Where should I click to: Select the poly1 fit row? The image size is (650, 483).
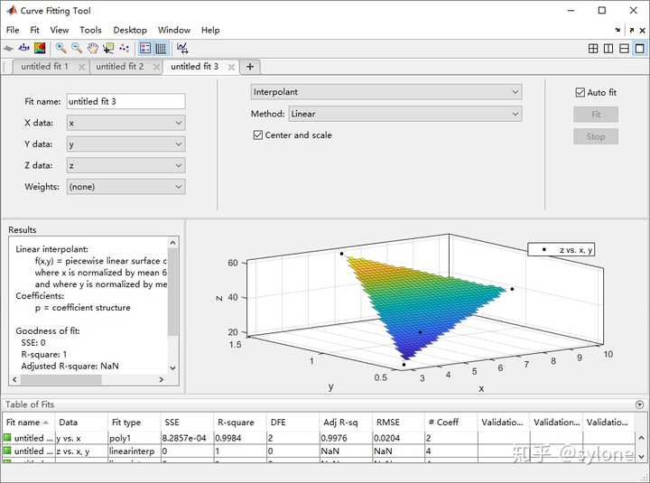point(319,438)
